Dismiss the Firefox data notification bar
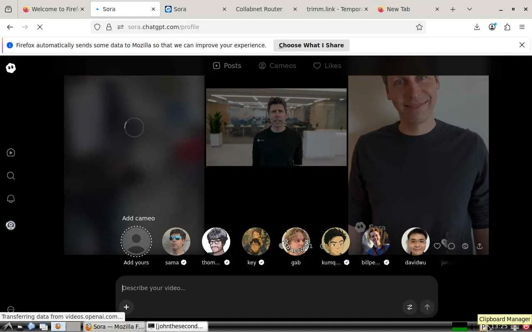The image size is (532, 332). pyautogui.click(x=522, y=45)
